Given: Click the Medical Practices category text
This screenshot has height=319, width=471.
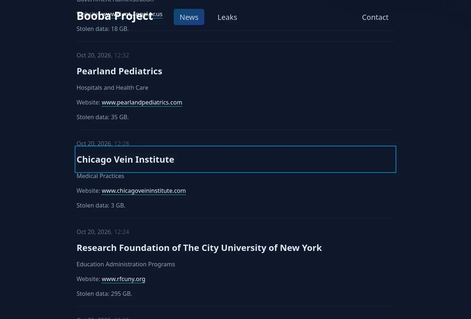Looking at the screenshot, I should (x=100, y=176).
